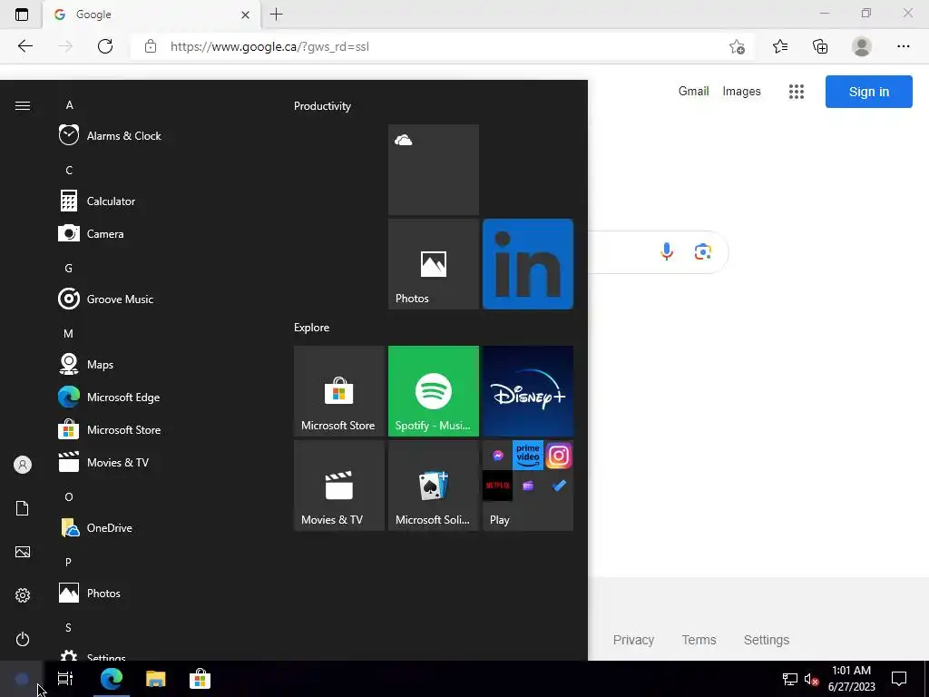The height and width of the screenshot is (697, 929).
Task: Open a new tab in Edge
Action: click(276, 15)
